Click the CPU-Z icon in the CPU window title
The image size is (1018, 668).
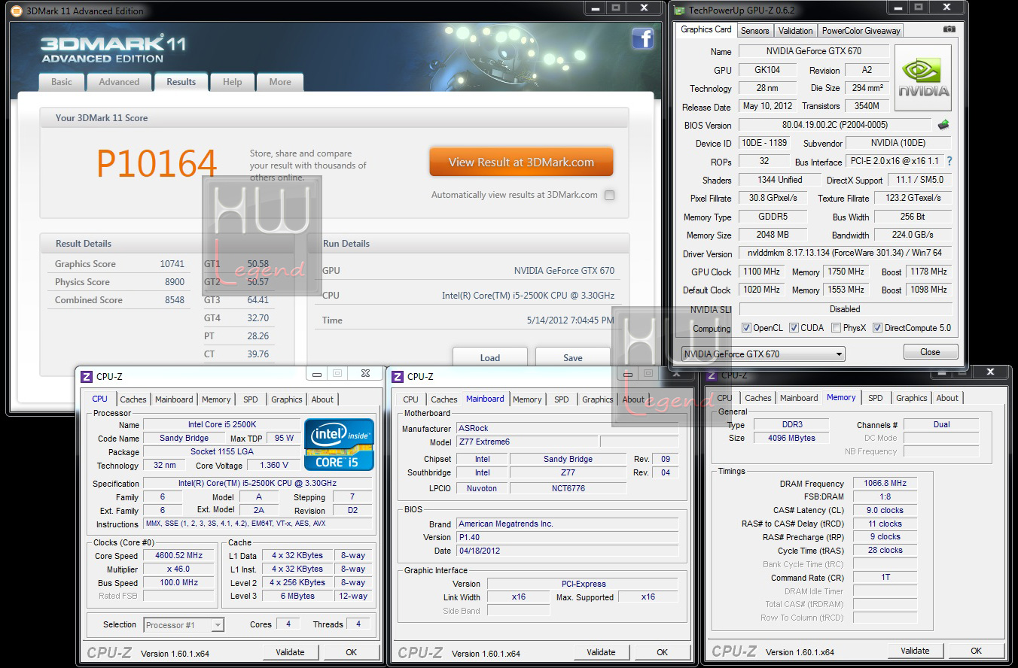(87, 376)
